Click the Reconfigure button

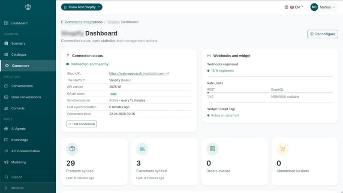coord(323,34)
